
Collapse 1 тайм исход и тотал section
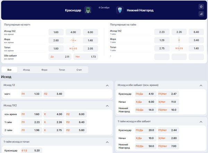point(107,142)
